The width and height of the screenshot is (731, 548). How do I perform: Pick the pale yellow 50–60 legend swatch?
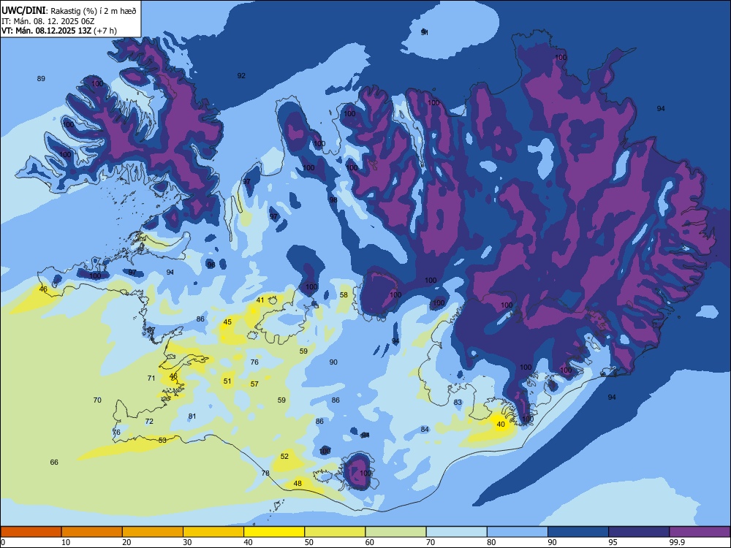pos(336,532)
